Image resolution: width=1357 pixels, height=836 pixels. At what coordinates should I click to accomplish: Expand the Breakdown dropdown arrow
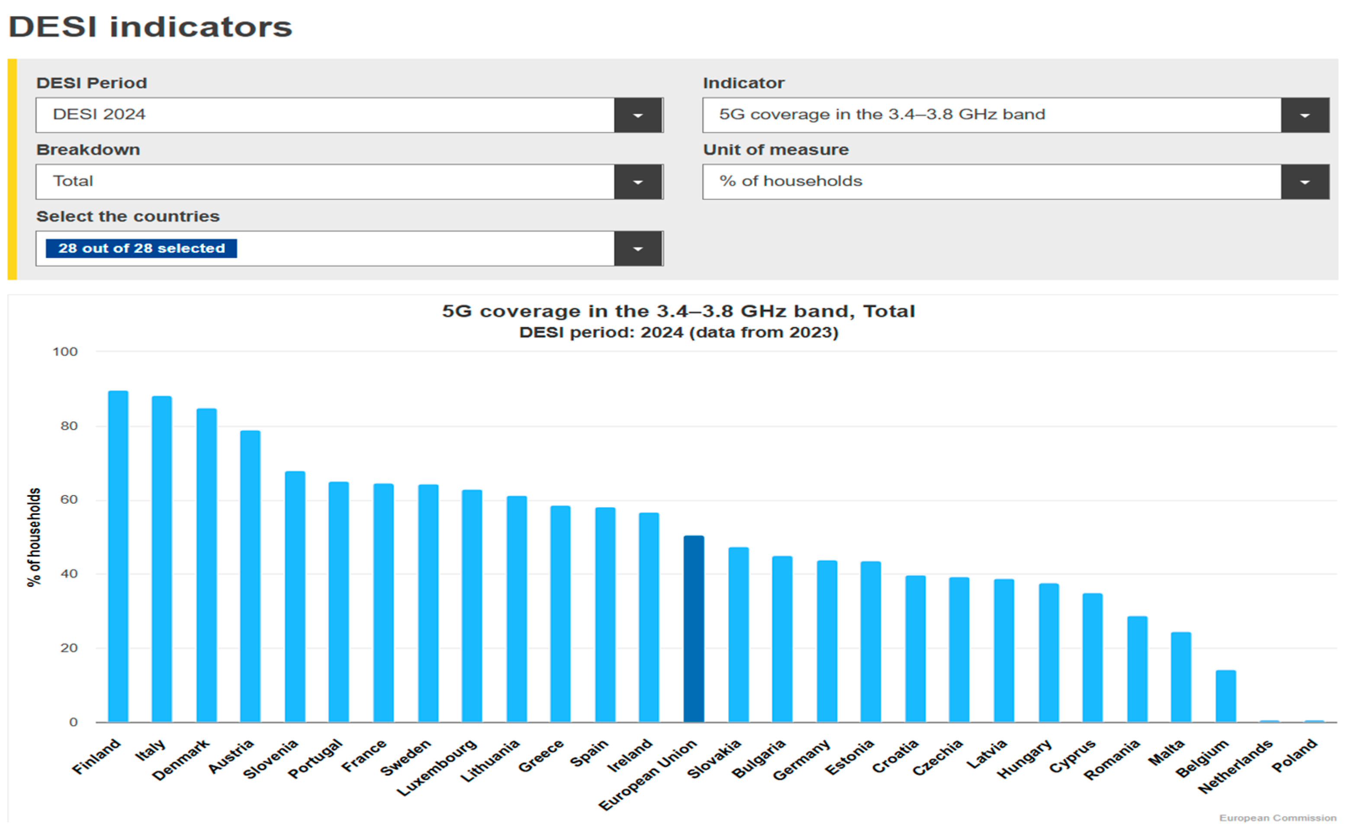pos(638,182)
